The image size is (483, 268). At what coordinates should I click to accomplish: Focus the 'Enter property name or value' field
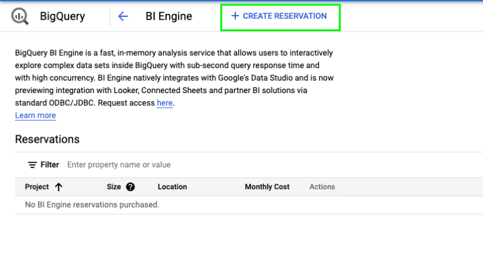coord(189,165)
